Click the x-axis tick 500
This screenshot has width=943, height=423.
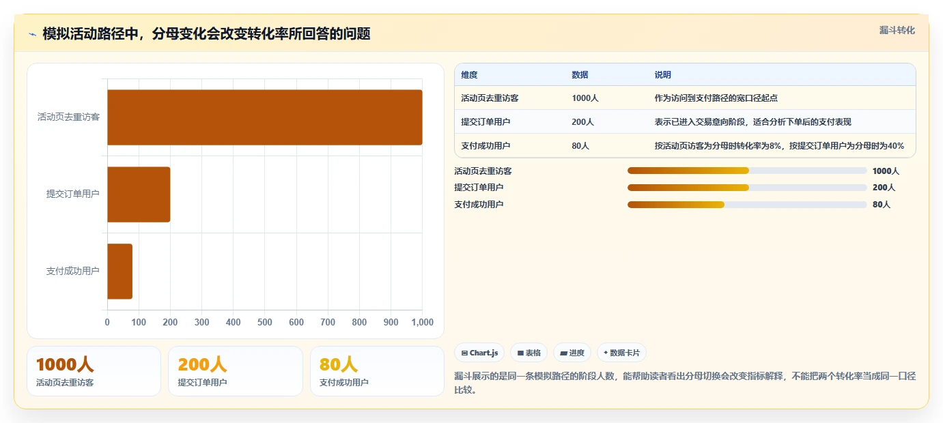[265, 322]
